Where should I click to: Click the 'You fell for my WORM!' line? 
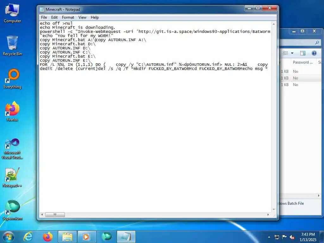pyautogui.click(x=77, y=36)
